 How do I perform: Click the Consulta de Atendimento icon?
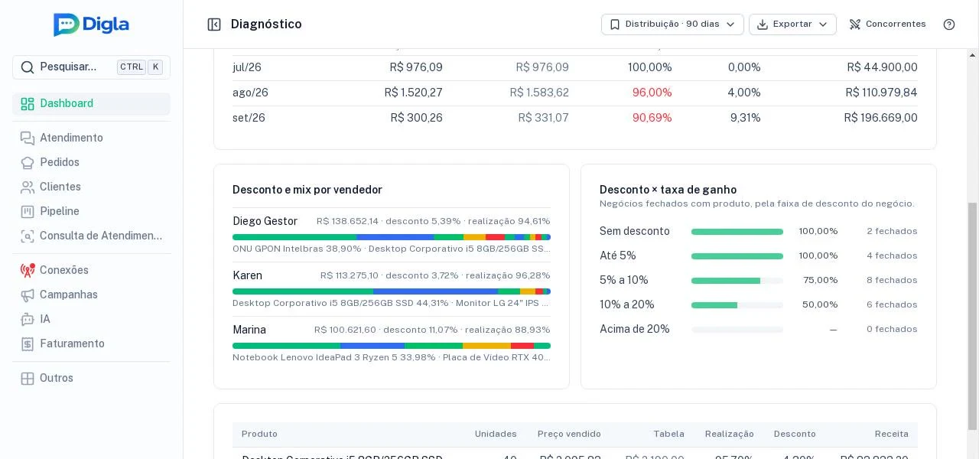coord(28,236)
